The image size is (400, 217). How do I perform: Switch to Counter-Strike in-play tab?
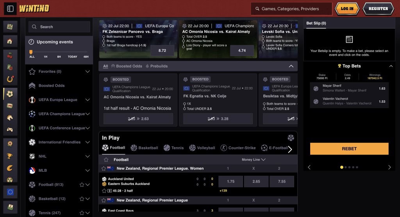pyautogui.click(x=238, y=148)
